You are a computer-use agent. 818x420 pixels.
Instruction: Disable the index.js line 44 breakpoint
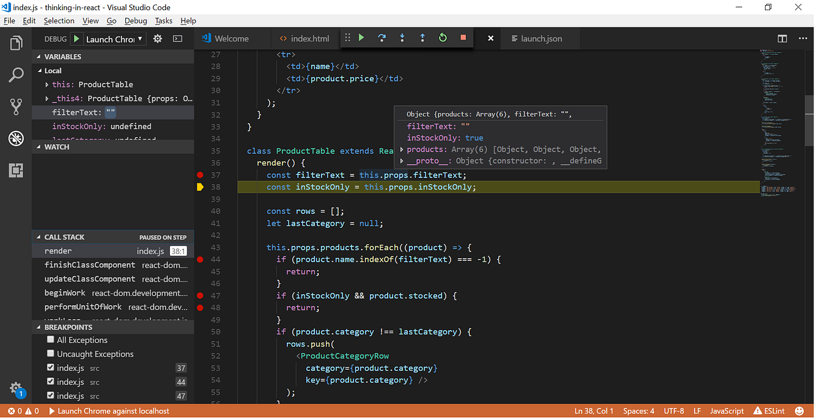pyautogui.click(x=50, y=382)
